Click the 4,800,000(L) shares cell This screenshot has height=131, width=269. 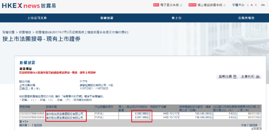pos(142,114)
